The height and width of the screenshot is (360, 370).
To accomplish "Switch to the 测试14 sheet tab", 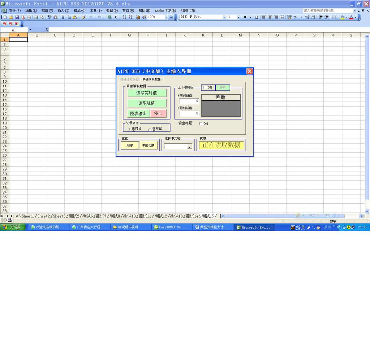I will pos(192,216).
